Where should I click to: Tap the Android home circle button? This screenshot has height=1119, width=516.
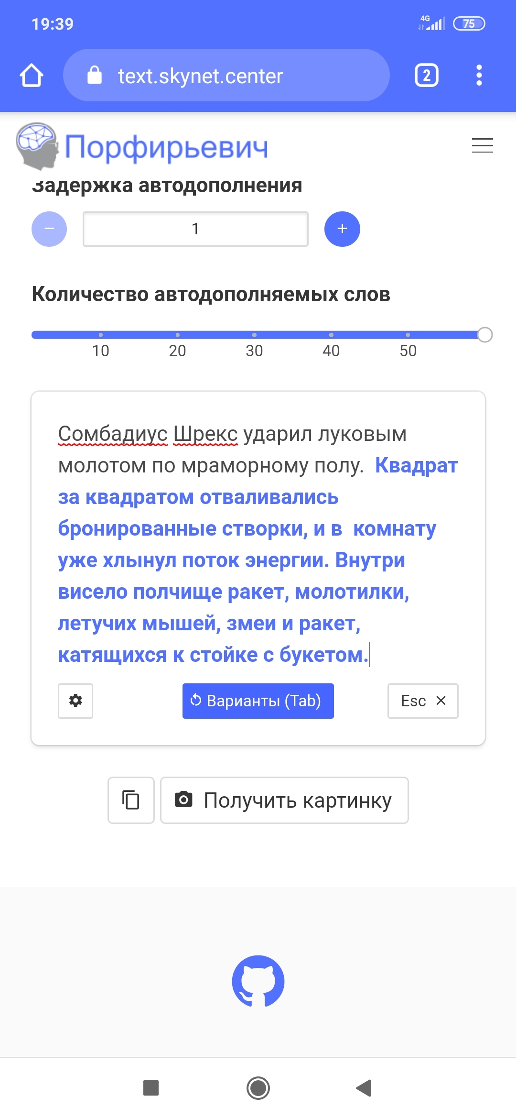tap(258, 1088)
